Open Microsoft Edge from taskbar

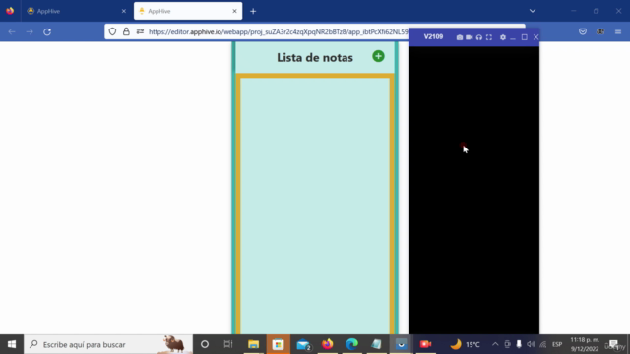pos(352,344)
